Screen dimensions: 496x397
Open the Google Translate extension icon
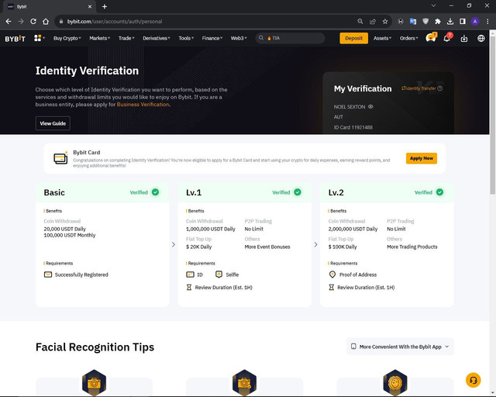413,21
